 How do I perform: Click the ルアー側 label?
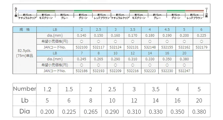coord(16,12)
